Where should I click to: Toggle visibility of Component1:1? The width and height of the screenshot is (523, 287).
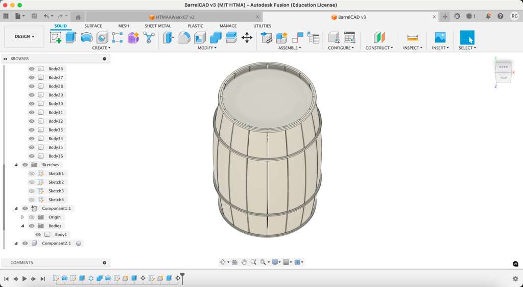25,209
